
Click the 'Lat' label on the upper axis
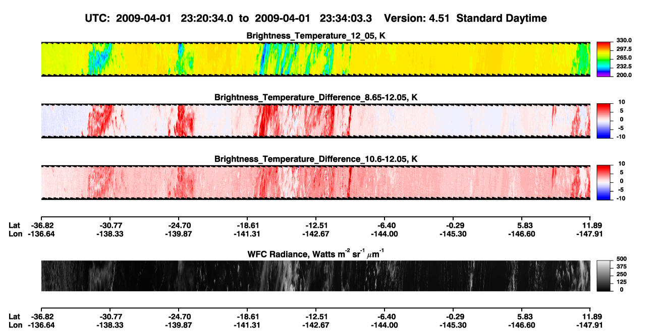click(x=14, y=225)
